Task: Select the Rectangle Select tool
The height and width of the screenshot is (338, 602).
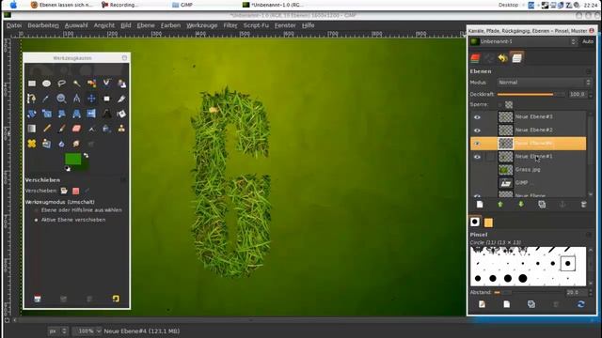Action: coord(32,84)
